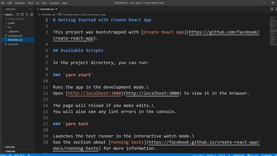
Task: Click the '# Getting Started' heading on line 1
Action: point(102,20)
